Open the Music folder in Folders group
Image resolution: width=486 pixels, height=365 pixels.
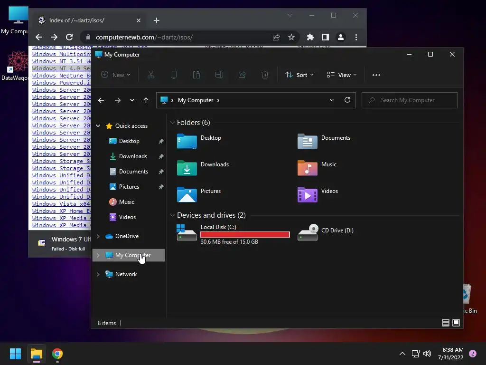[x=317, y=168]
